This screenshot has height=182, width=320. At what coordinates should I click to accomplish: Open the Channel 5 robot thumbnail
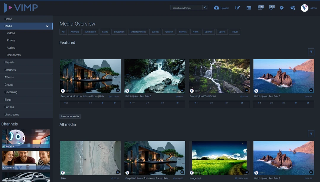pyautogui.click(x=26, y=139)
